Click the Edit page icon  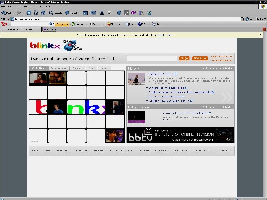click(109, 13)
